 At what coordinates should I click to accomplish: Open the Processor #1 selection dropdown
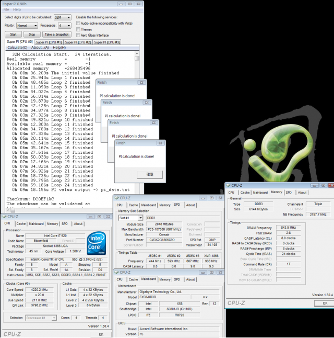(x=41, y=318)
